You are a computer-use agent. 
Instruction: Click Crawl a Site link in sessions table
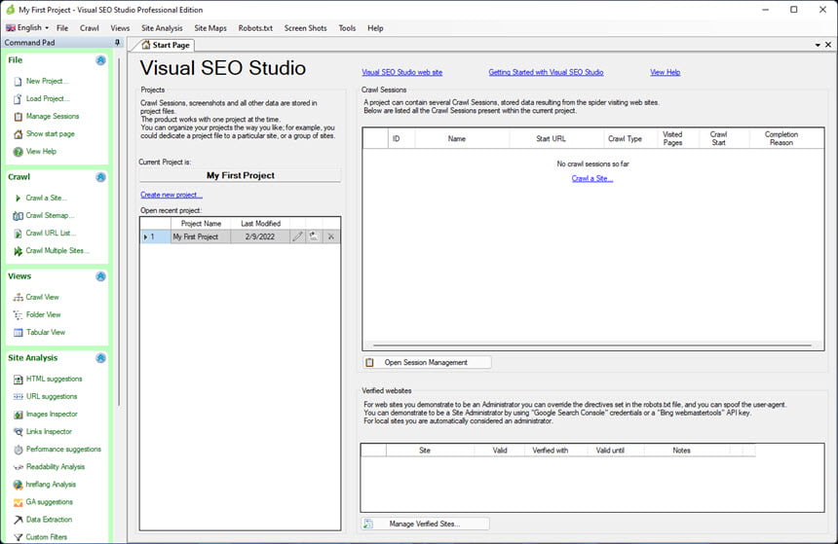point(592,179)
